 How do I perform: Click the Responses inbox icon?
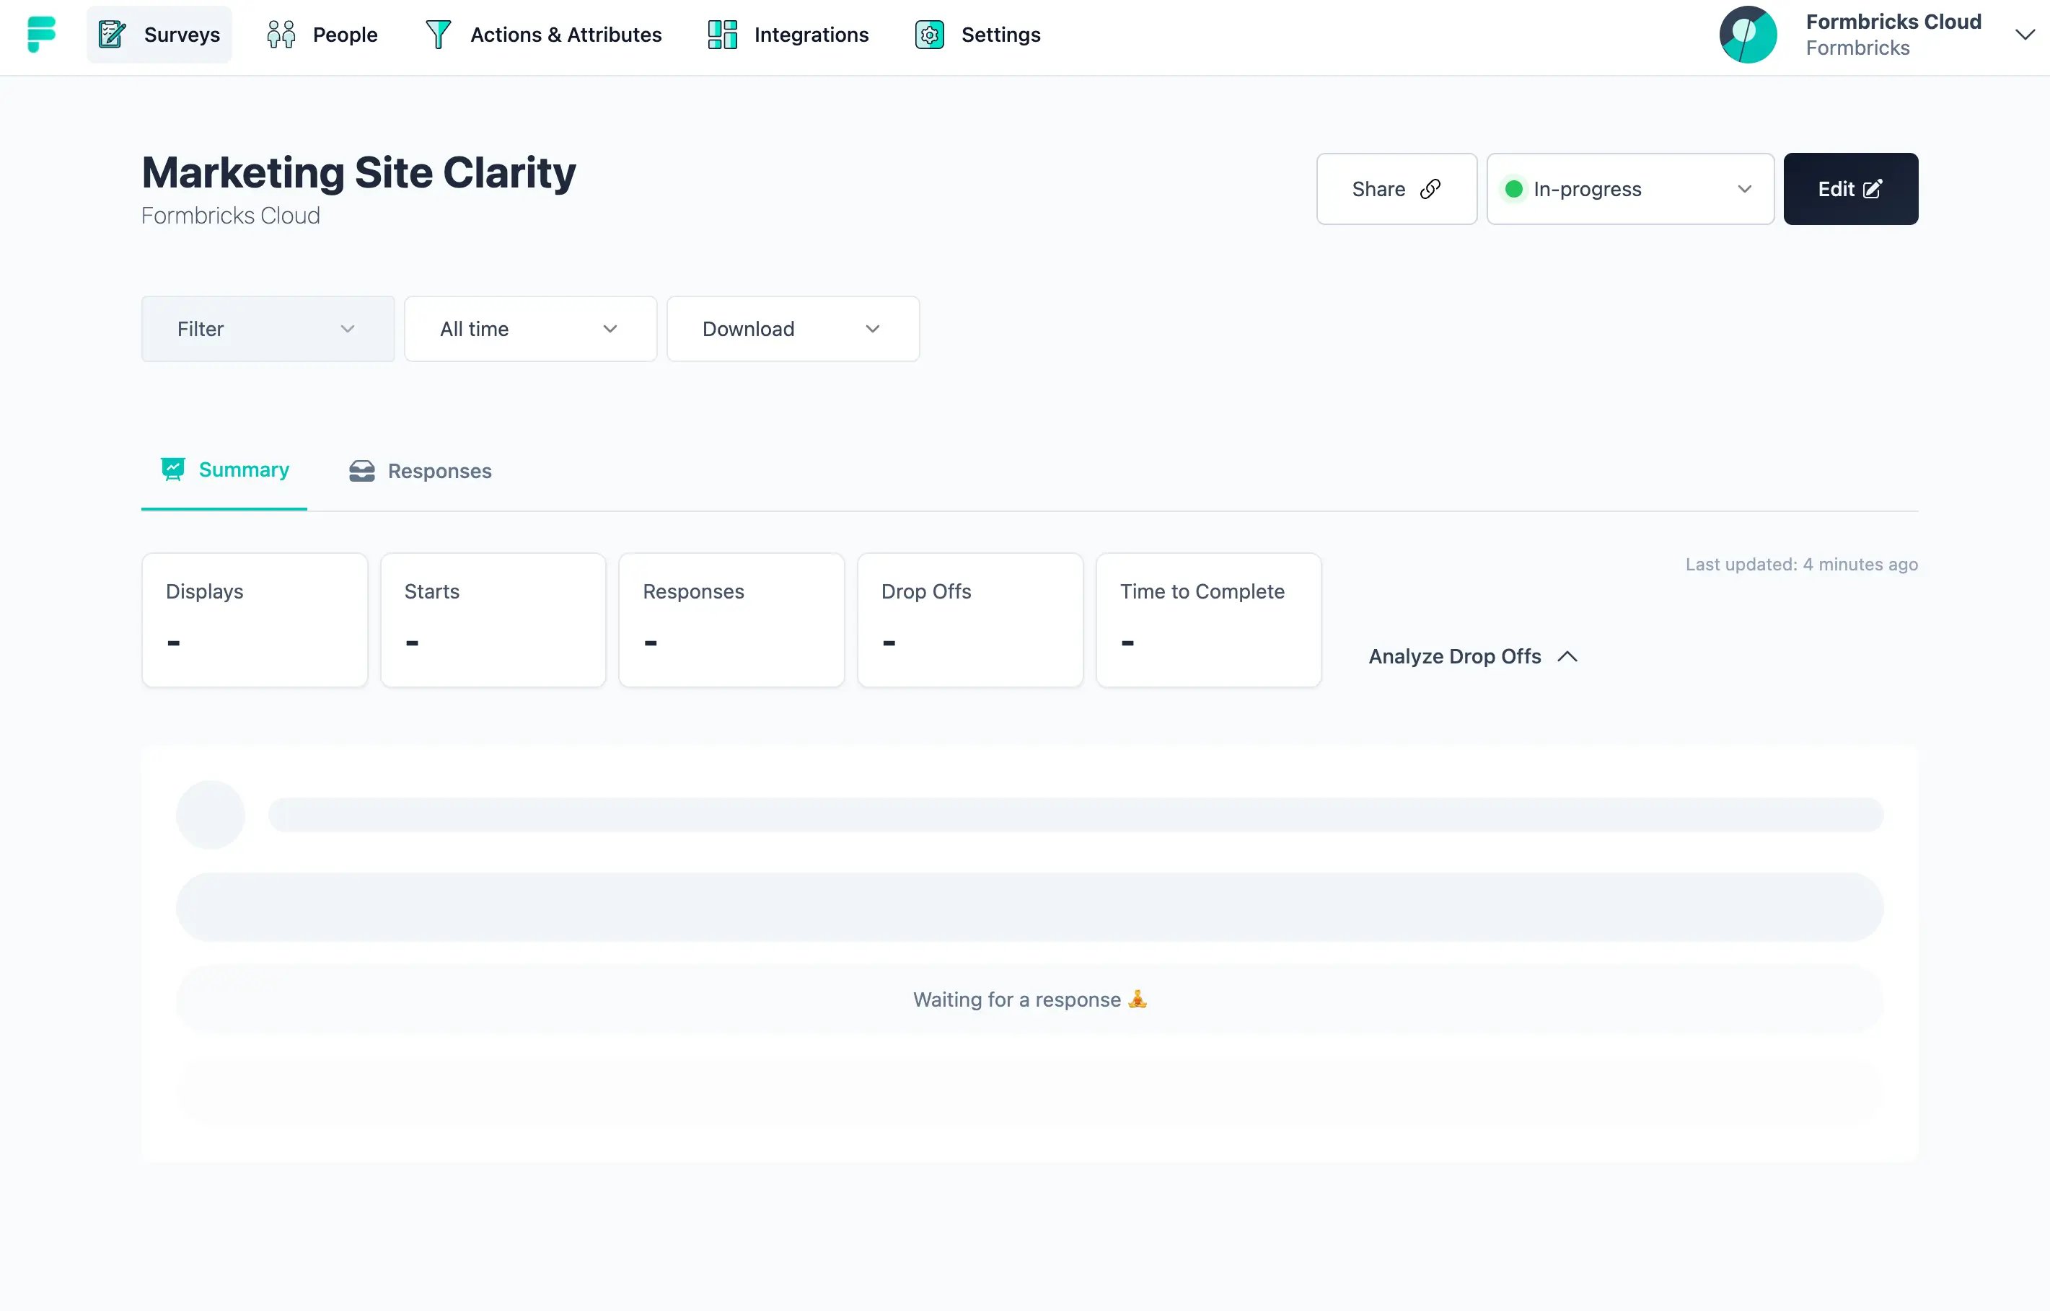pyautogui.click(x=362, y=471)
